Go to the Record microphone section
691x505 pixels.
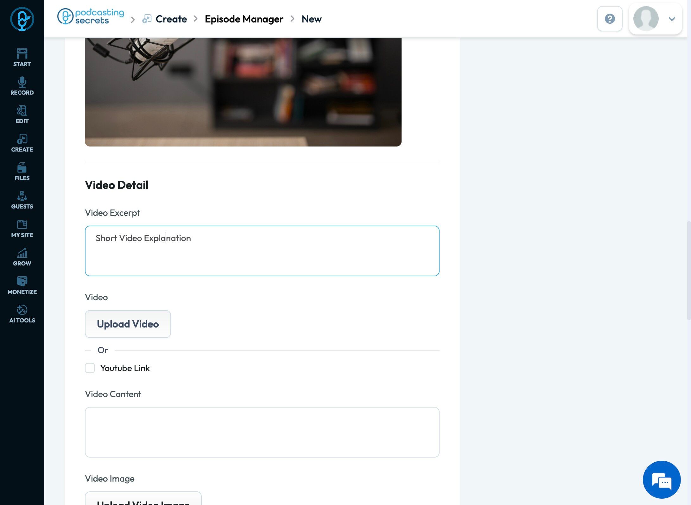click(x=22, y=86)
